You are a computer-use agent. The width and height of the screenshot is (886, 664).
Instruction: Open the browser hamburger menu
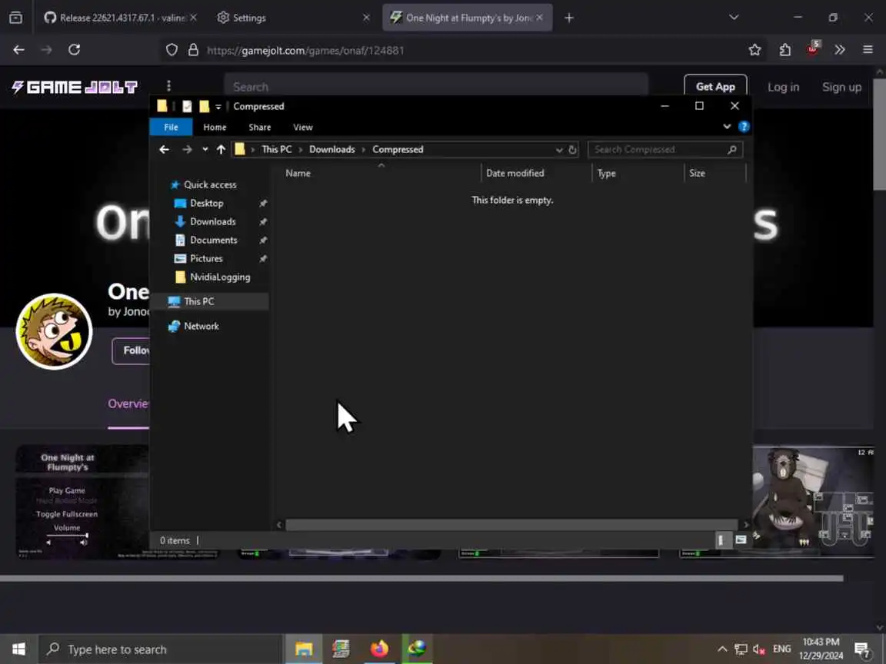[x=868, y=50]
